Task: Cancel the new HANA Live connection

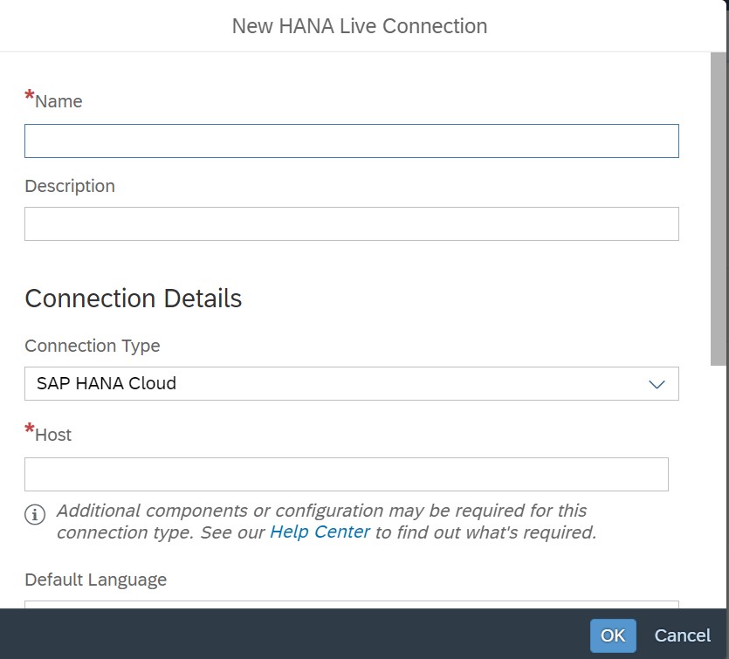Action: coord(682,635)
